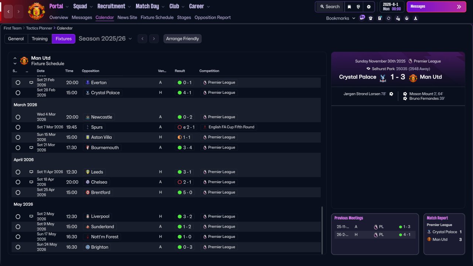Click the Manchester United club crest in header
Image resolution: width=473 pixels, height=266 pixels.
tap(36, 11)
